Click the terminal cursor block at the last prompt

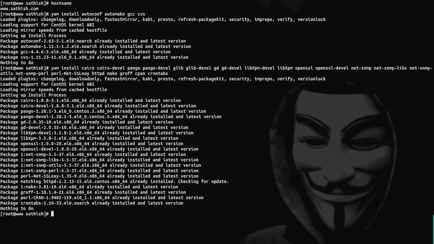tap(52, 214)
